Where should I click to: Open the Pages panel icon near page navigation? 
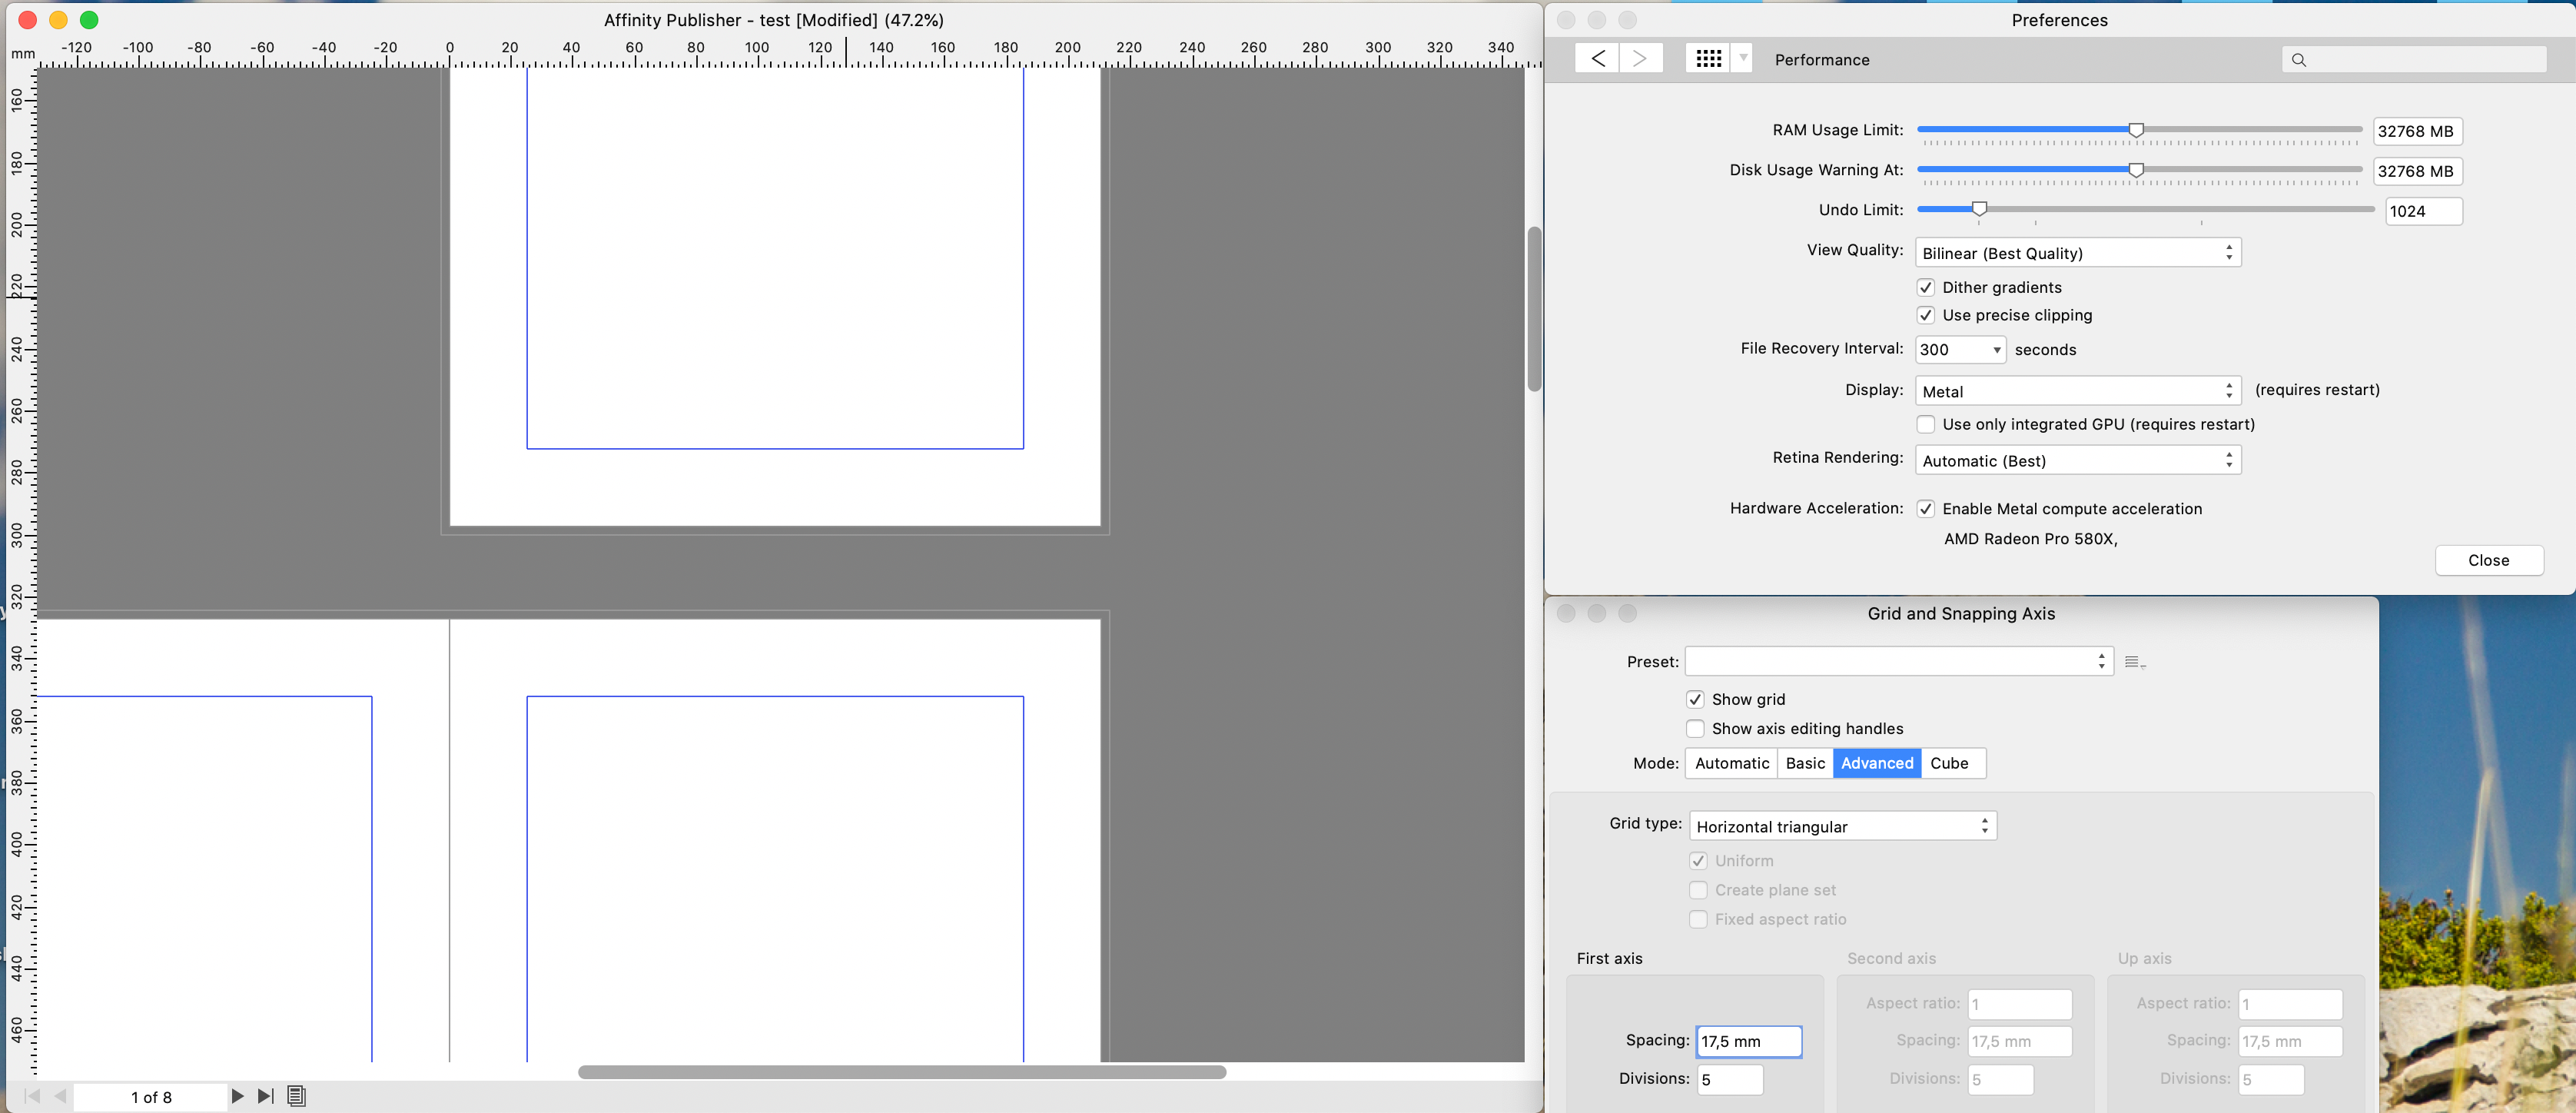tap(297, 1096)
